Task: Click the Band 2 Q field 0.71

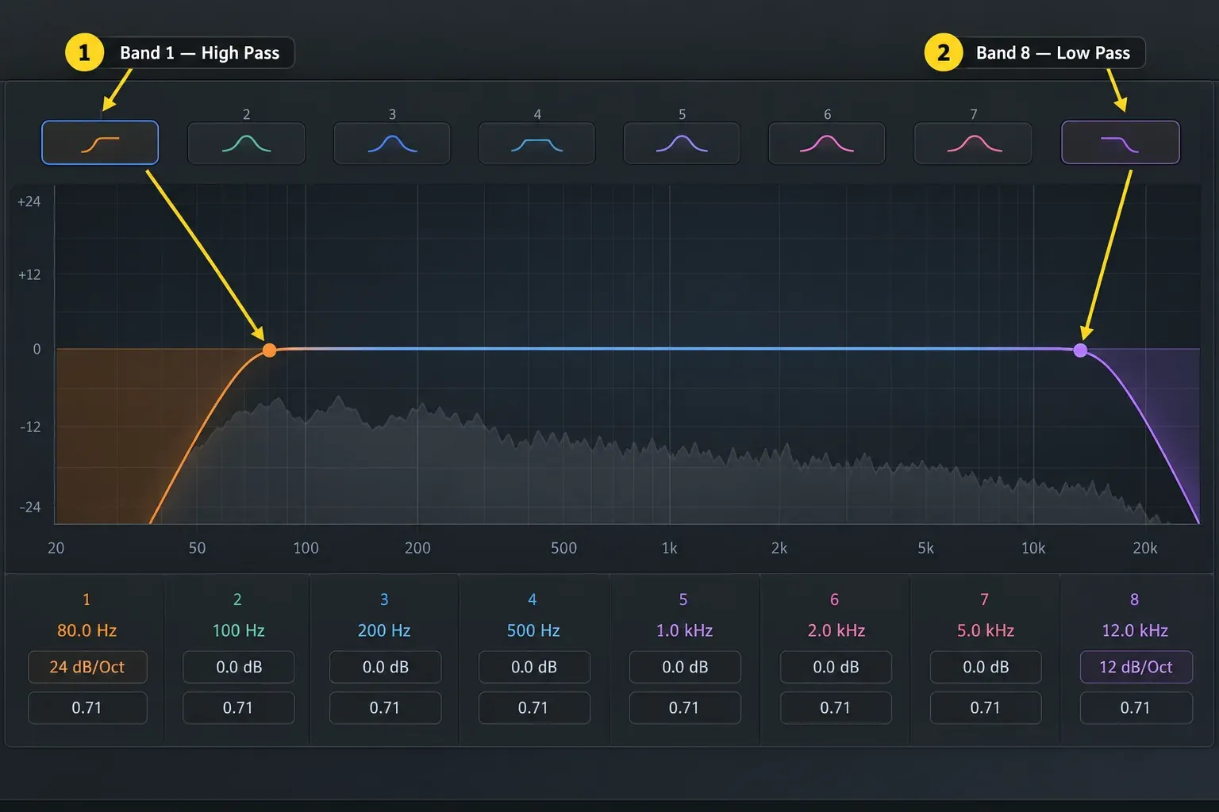Action: [238, 707]
